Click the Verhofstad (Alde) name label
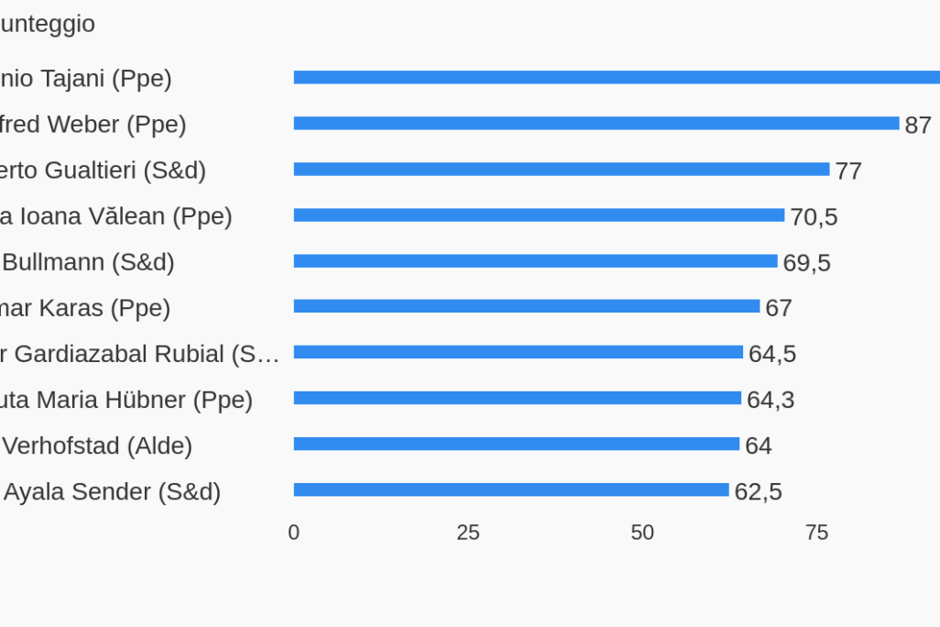 pos(97,445)
